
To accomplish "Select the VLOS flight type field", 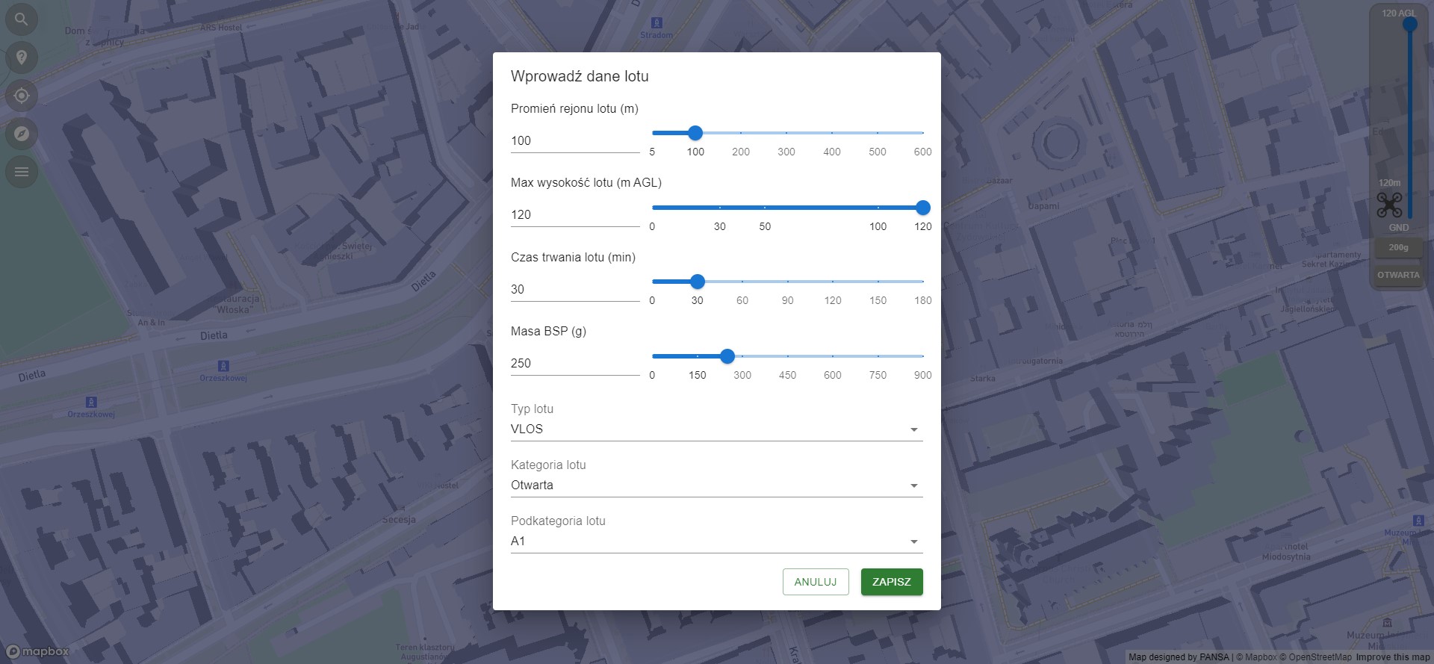I will (717, 429).
